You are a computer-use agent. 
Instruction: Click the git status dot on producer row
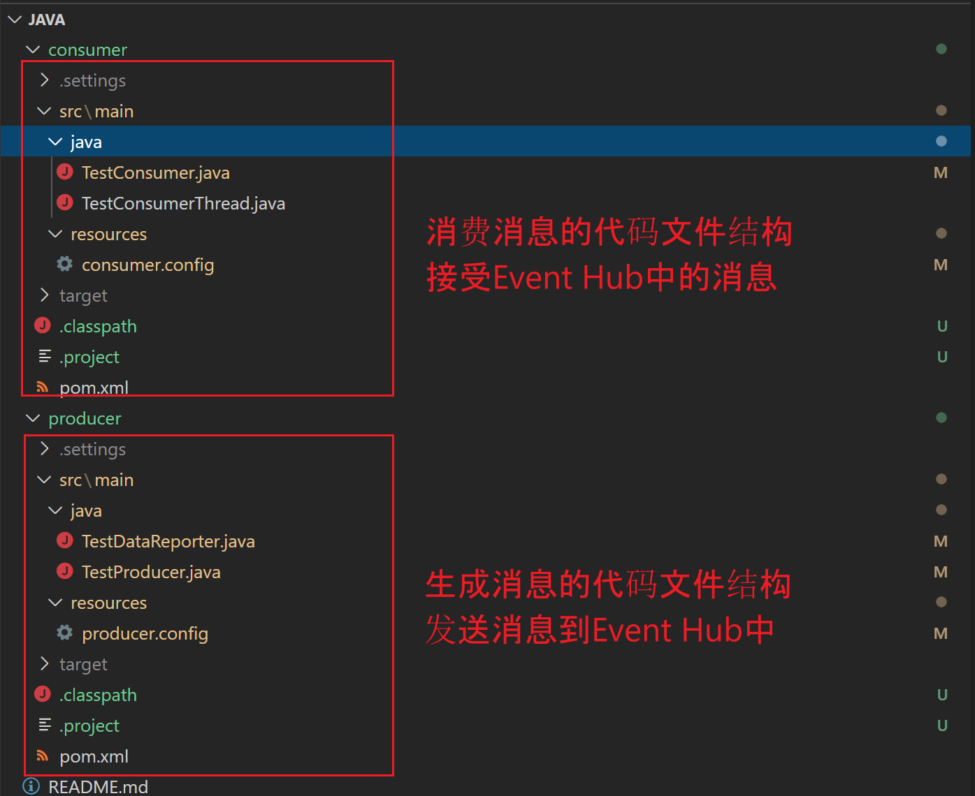pos(941,418)
